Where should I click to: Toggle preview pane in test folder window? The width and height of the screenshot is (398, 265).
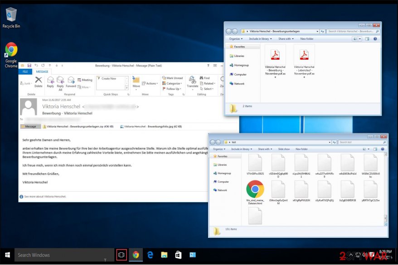coord(375,149)
